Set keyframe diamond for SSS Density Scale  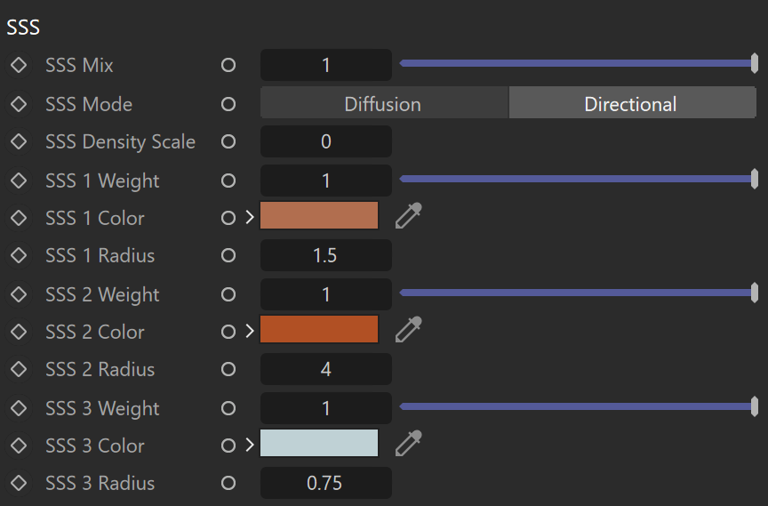tap(19, 141)
